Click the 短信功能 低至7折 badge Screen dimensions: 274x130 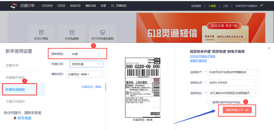coord(224,26)
